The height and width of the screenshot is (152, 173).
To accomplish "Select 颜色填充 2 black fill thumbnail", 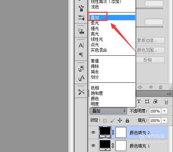I will [105, 132].
